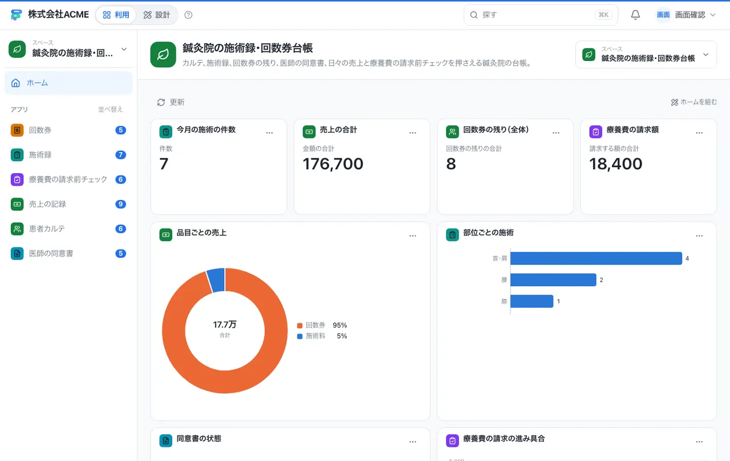Click the 回数券の残り(全体) card icon
Screen dimensions: 730x461
tap(452, 132)
